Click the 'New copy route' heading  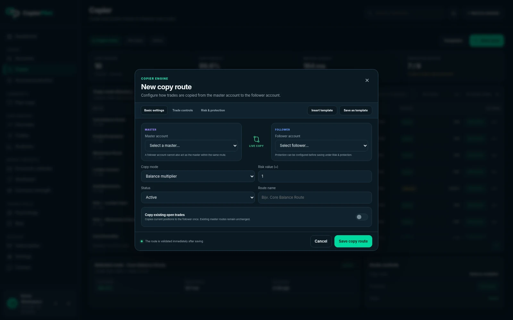(166, 87)
